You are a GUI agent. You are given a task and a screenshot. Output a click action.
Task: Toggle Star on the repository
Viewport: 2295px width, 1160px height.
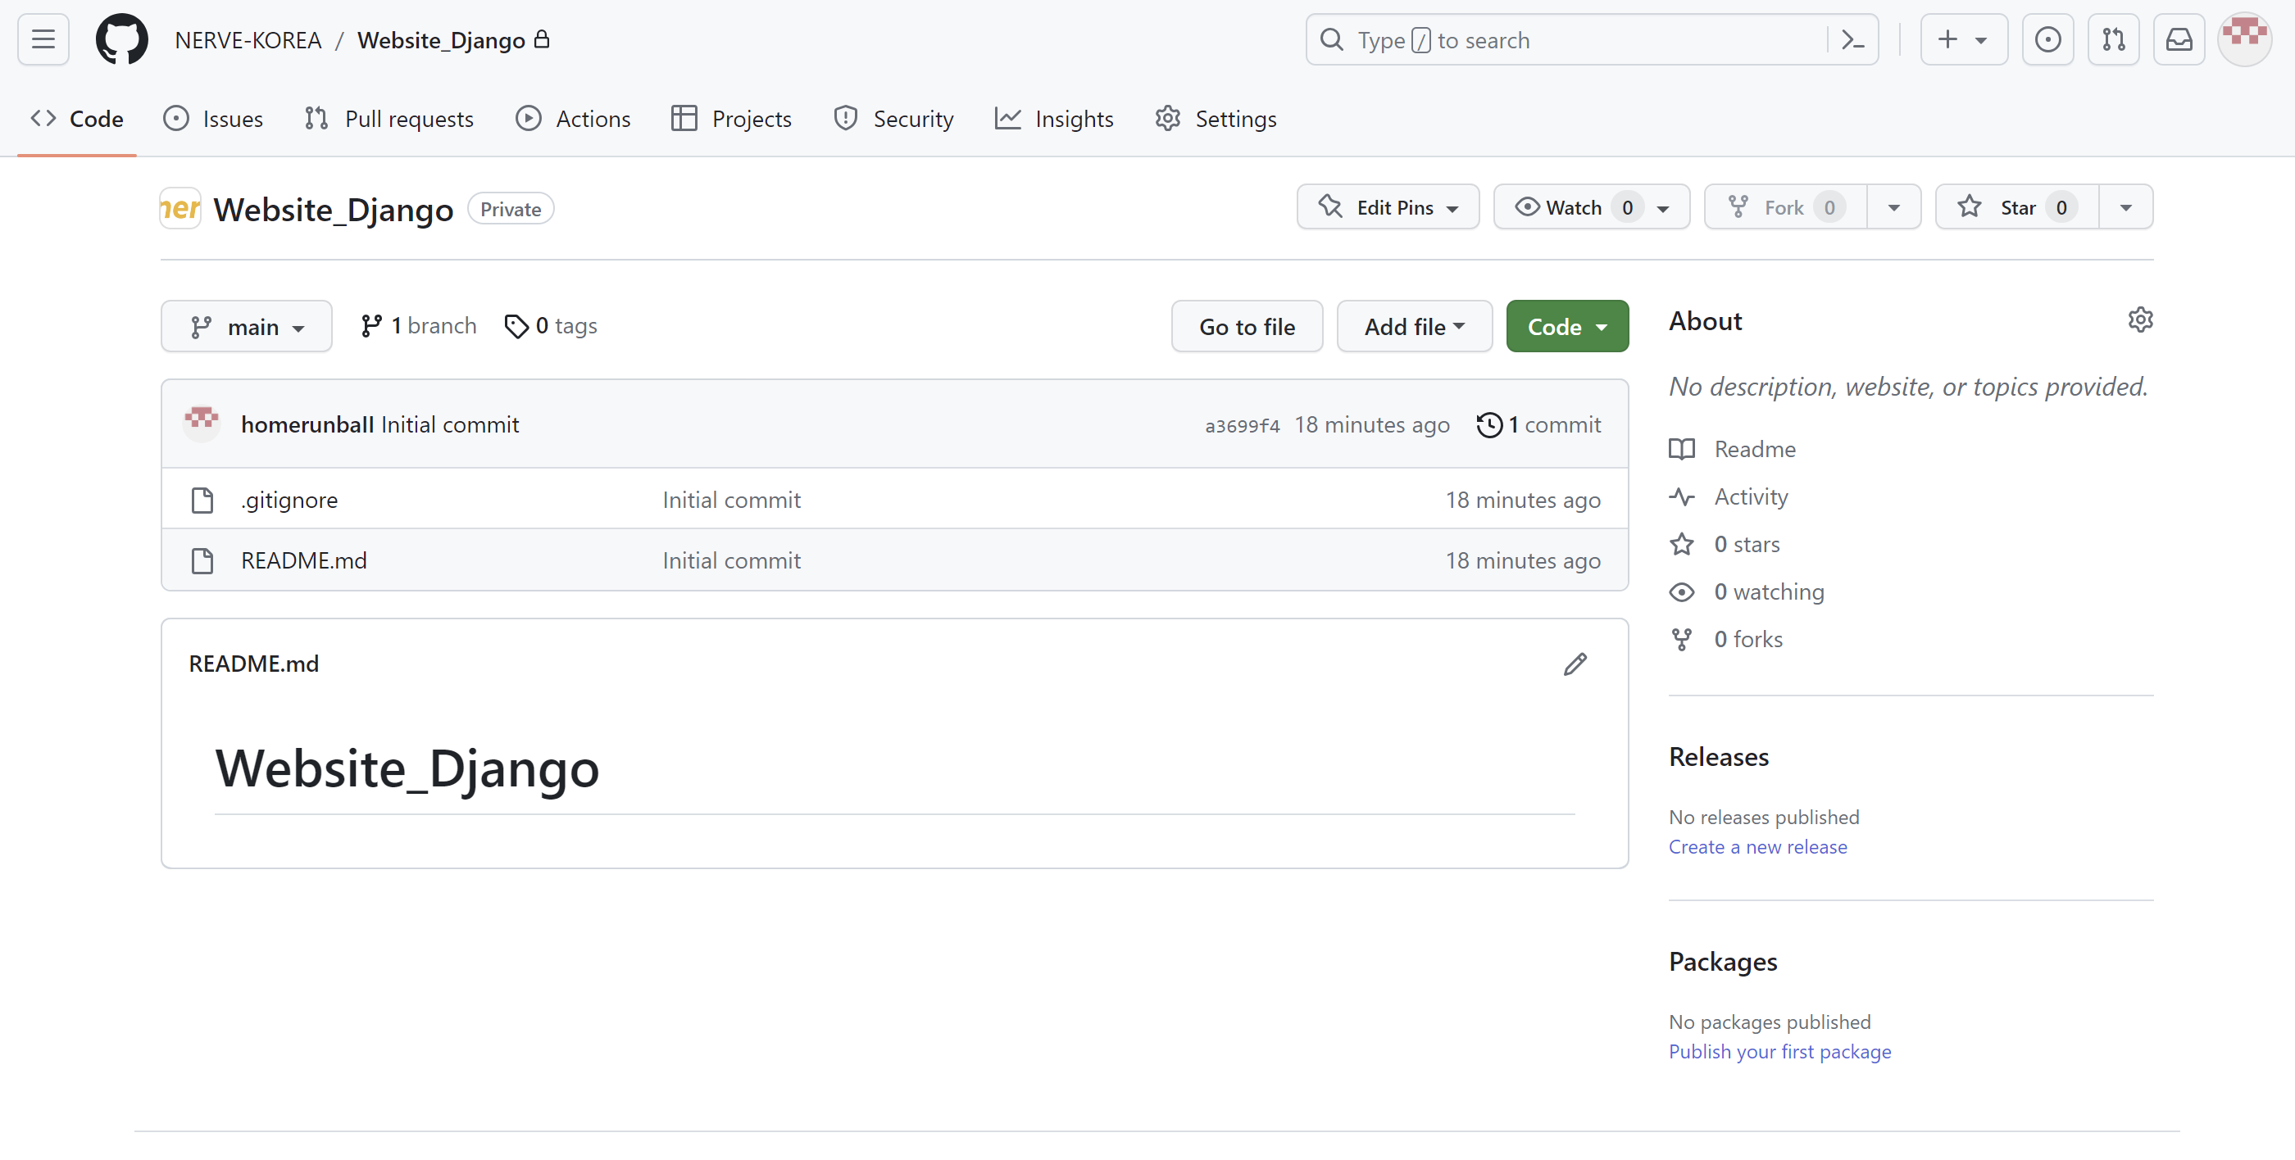coord(2016,207)
